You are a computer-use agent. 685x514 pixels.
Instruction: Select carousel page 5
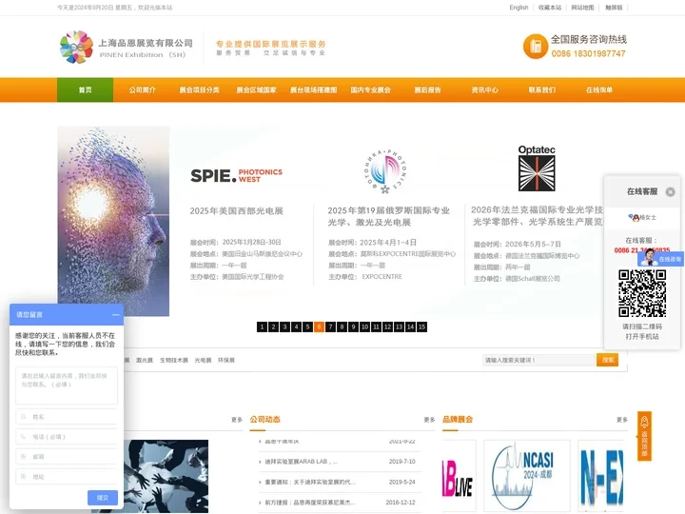click(307, 326)
